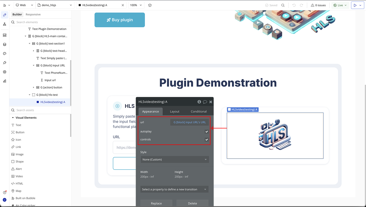Open the 0 issues checker
Image resolution: width=366 pixels, height=207 pixels.
[x=318, y=5]
